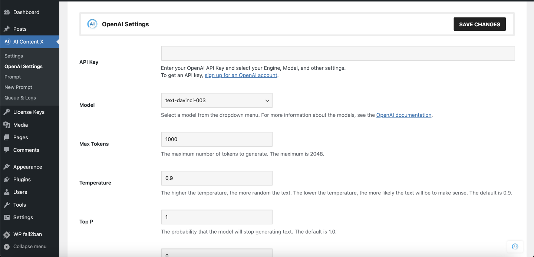Click the SAVE CHANGES button

click(x=479, y=24)
